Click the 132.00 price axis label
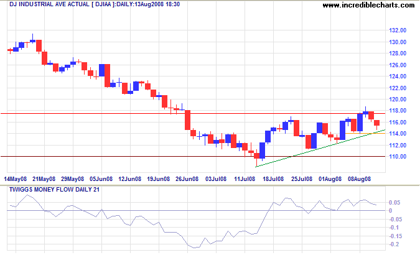420x255 pixels. (398, 30)
